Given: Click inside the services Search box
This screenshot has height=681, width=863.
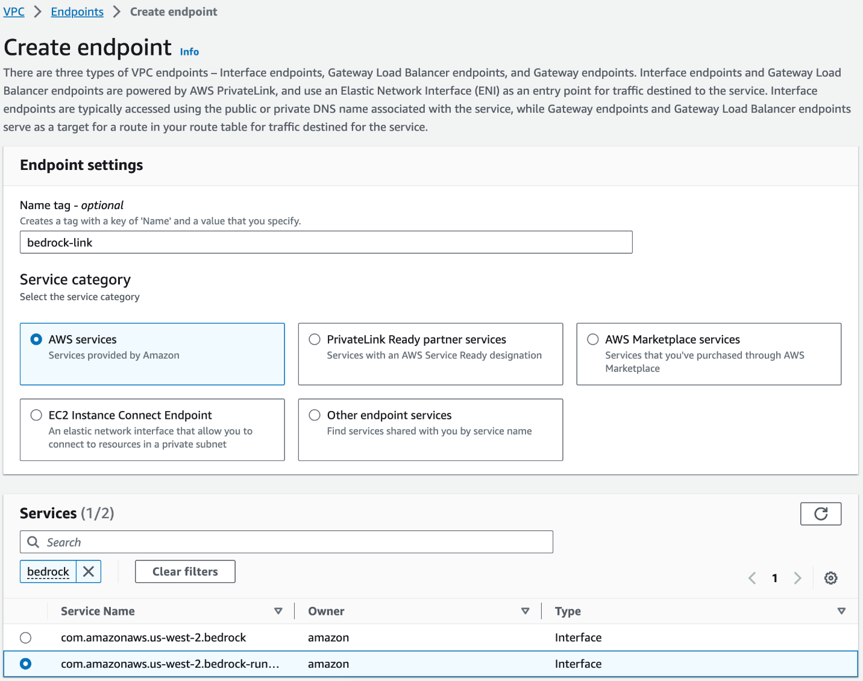Looking at the screenshot, I should pos(241,542).
